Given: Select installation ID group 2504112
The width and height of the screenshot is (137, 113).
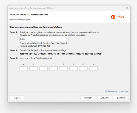Looking at the screenshot, I should pos(70,54).
